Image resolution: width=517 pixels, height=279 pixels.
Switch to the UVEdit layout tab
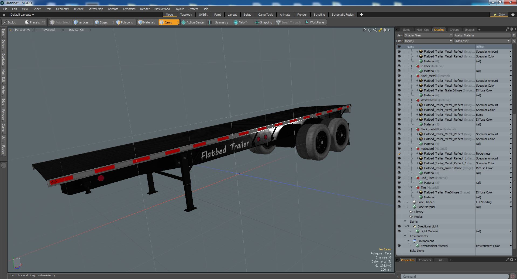pos(203,15)
